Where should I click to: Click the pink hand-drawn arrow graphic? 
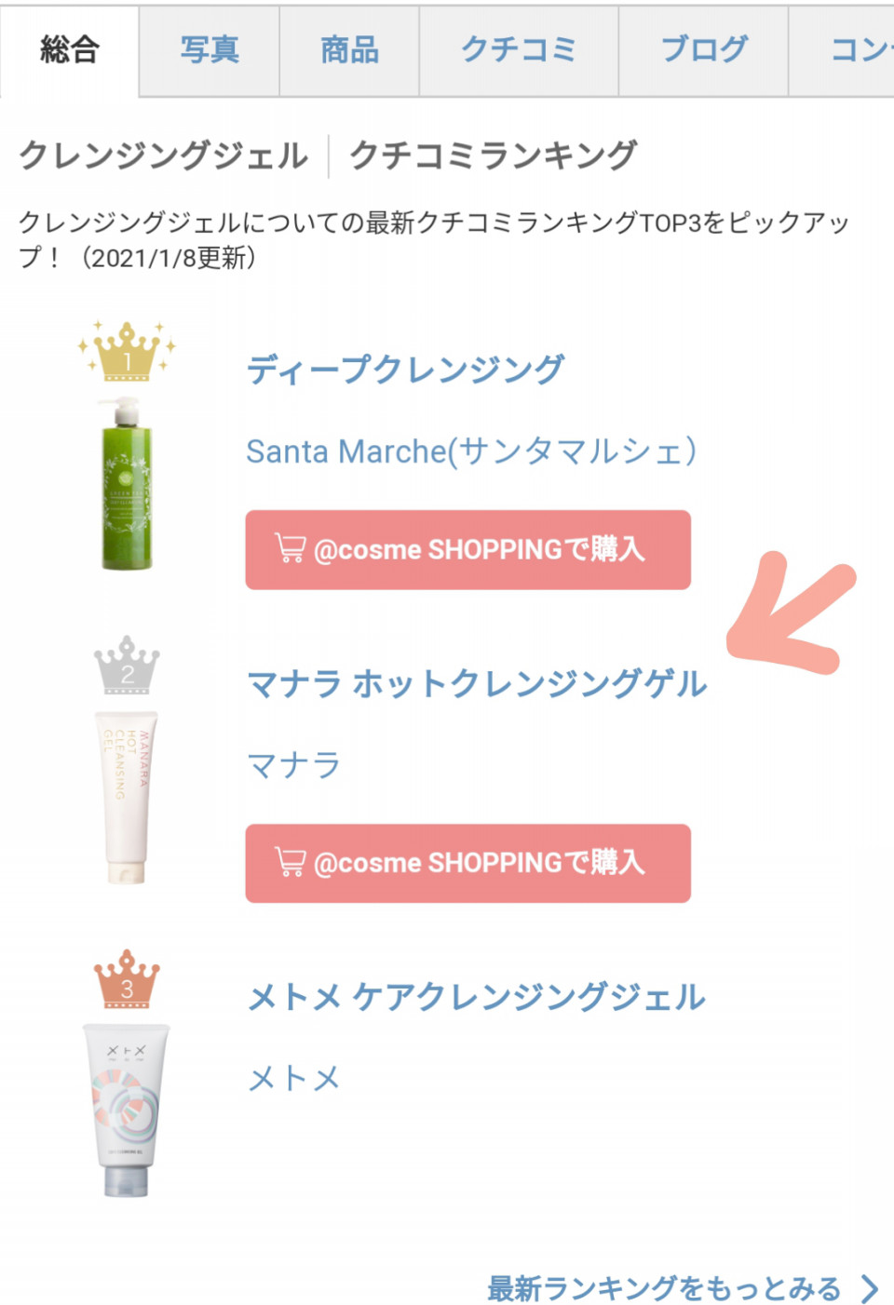pyautogui.click(x=791, y=612)
